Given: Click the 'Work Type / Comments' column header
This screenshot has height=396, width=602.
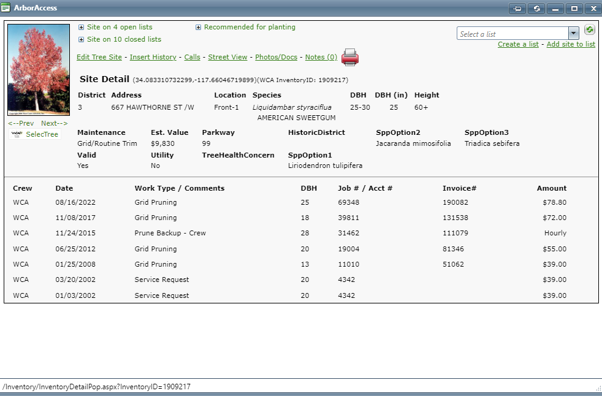Looking at the screenshot, I should pos(179,188).
